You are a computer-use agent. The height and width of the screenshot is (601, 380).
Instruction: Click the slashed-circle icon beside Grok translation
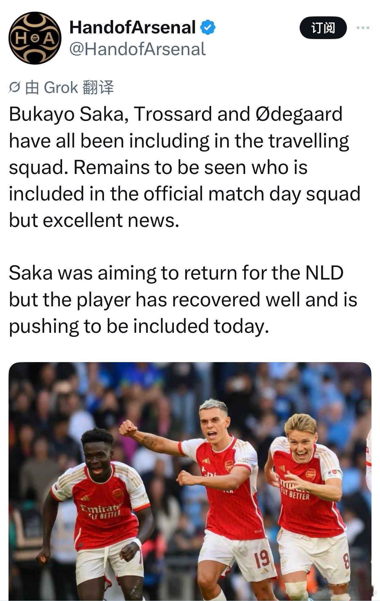tap(15, 88)
